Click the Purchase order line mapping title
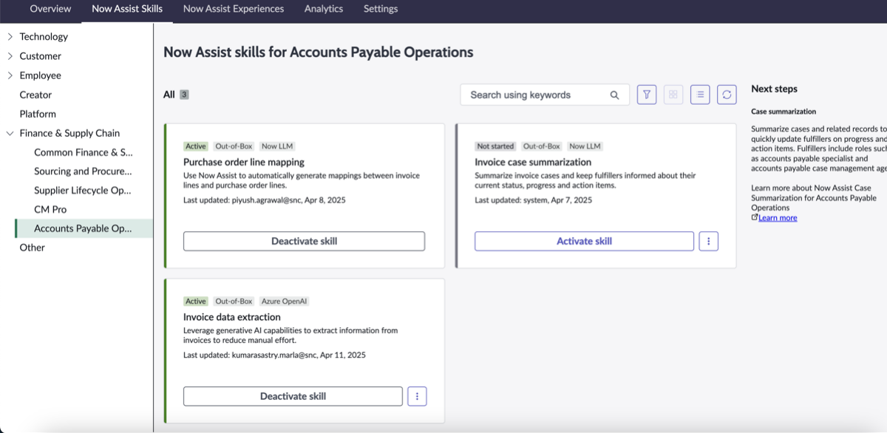This screenshot has width=887, height=433. click(244, 162)
